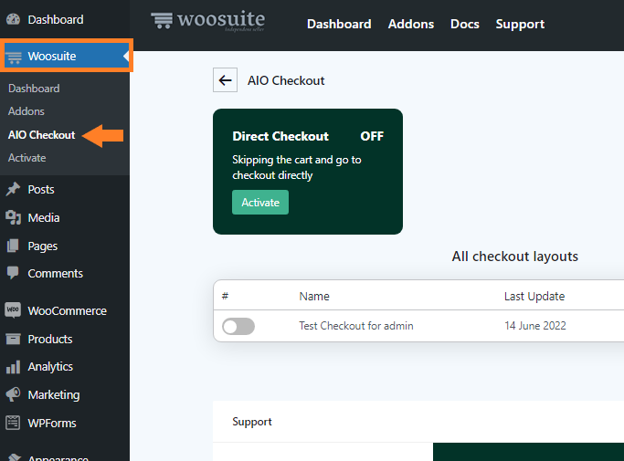Screen dimensions: 624x461
Task: Open the Activate submenu item
Action: (x=27, y=158)
